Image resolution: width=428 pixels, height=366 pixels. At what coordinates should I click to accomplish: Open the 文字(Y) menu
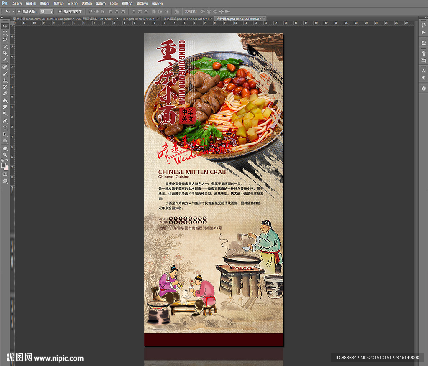pyautogui.click(x=72, y=3)
